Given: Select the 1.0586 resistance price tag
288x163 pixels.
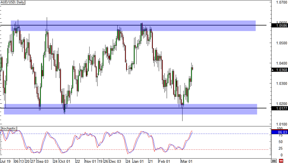Looking at the screenshot, I should (279, 25).
